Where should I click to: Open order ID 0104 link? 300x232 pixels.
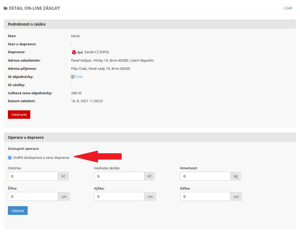79,77
